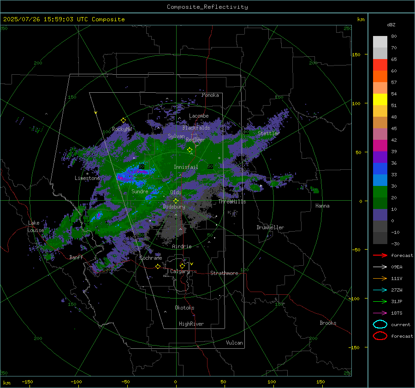Click the RedDeer map label
The height and width of the screenshot is (388, 415).
pos(196,140)
